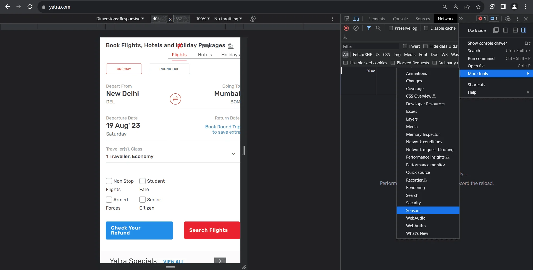Enable Disable cache checkbox

tap(426, 28)
